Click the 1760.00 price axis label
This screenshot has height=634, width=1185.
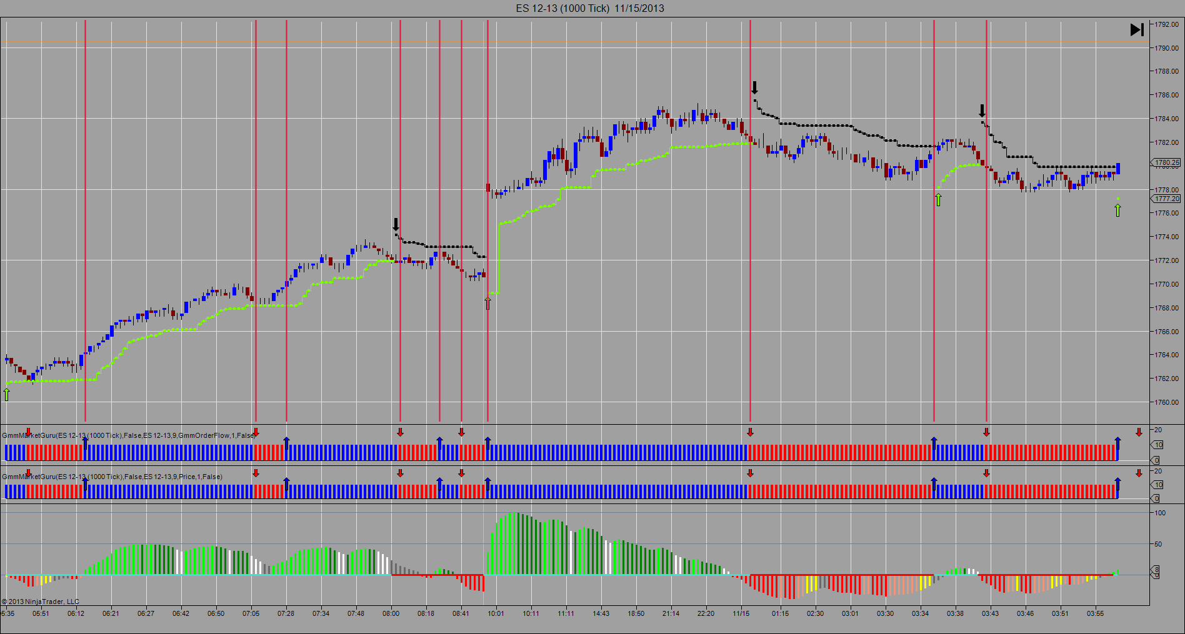click(1167, 403)
